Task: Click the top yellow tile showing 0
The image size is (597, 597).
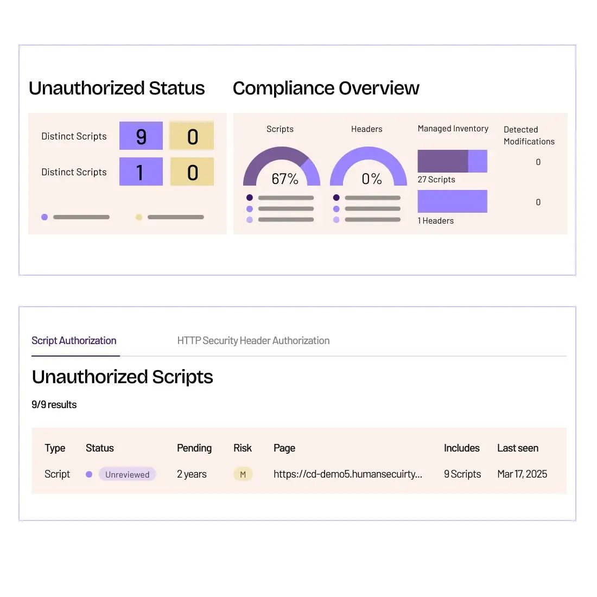Action: (192, 136)
